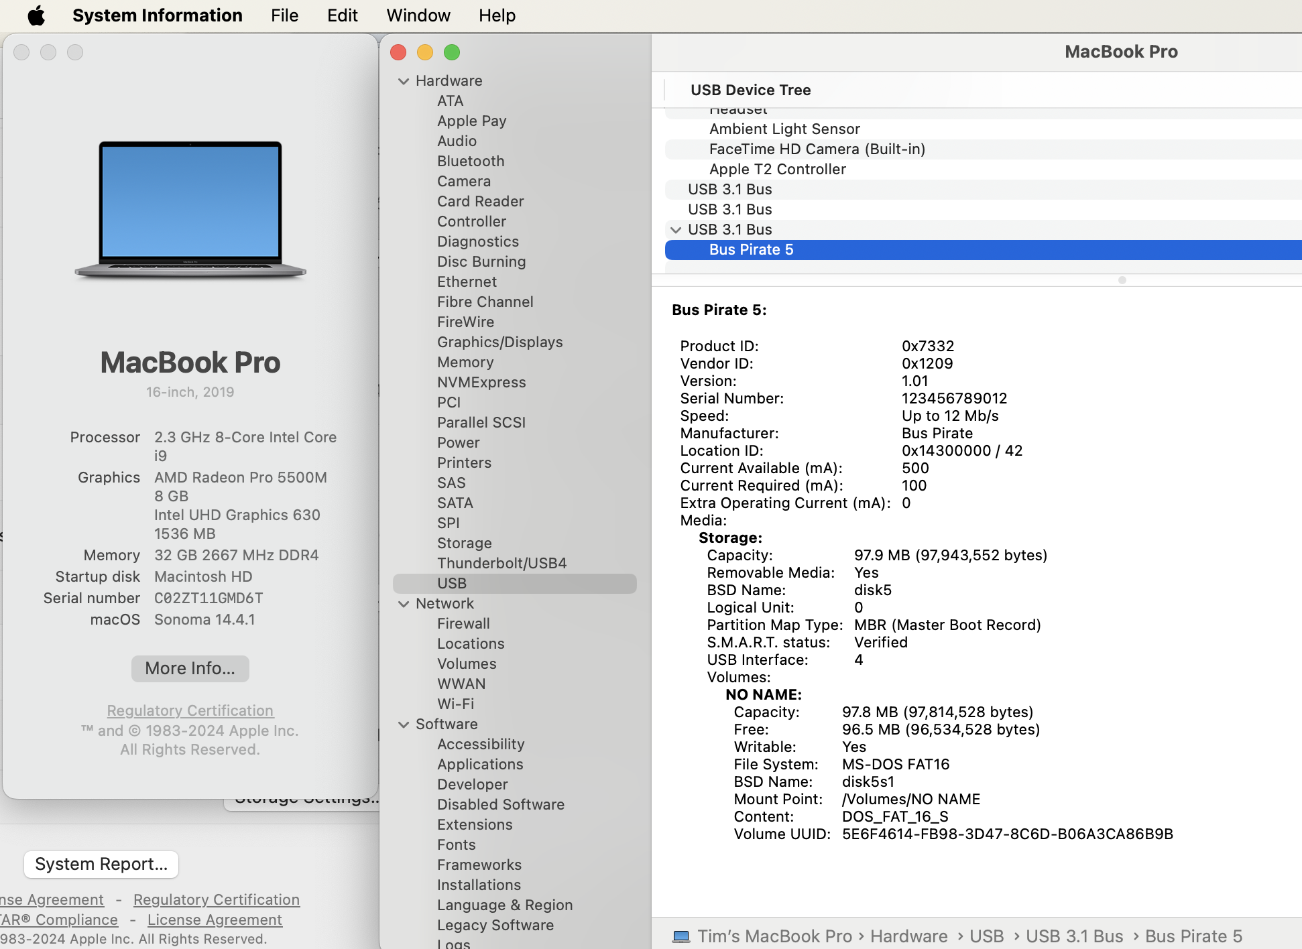Open the Compliance link at the bottom left
1302x949 pixels.
59,920
